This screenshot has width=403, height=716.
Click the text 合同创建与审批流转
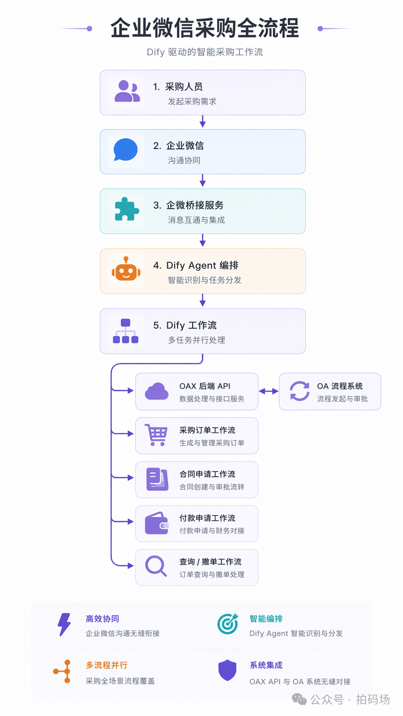tap(212, 487)
